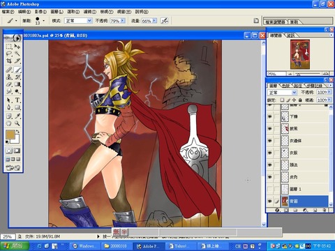Select the Zoom magnifier tool
The width and height of the screenshot is (335, 251).
click(17, 123)
